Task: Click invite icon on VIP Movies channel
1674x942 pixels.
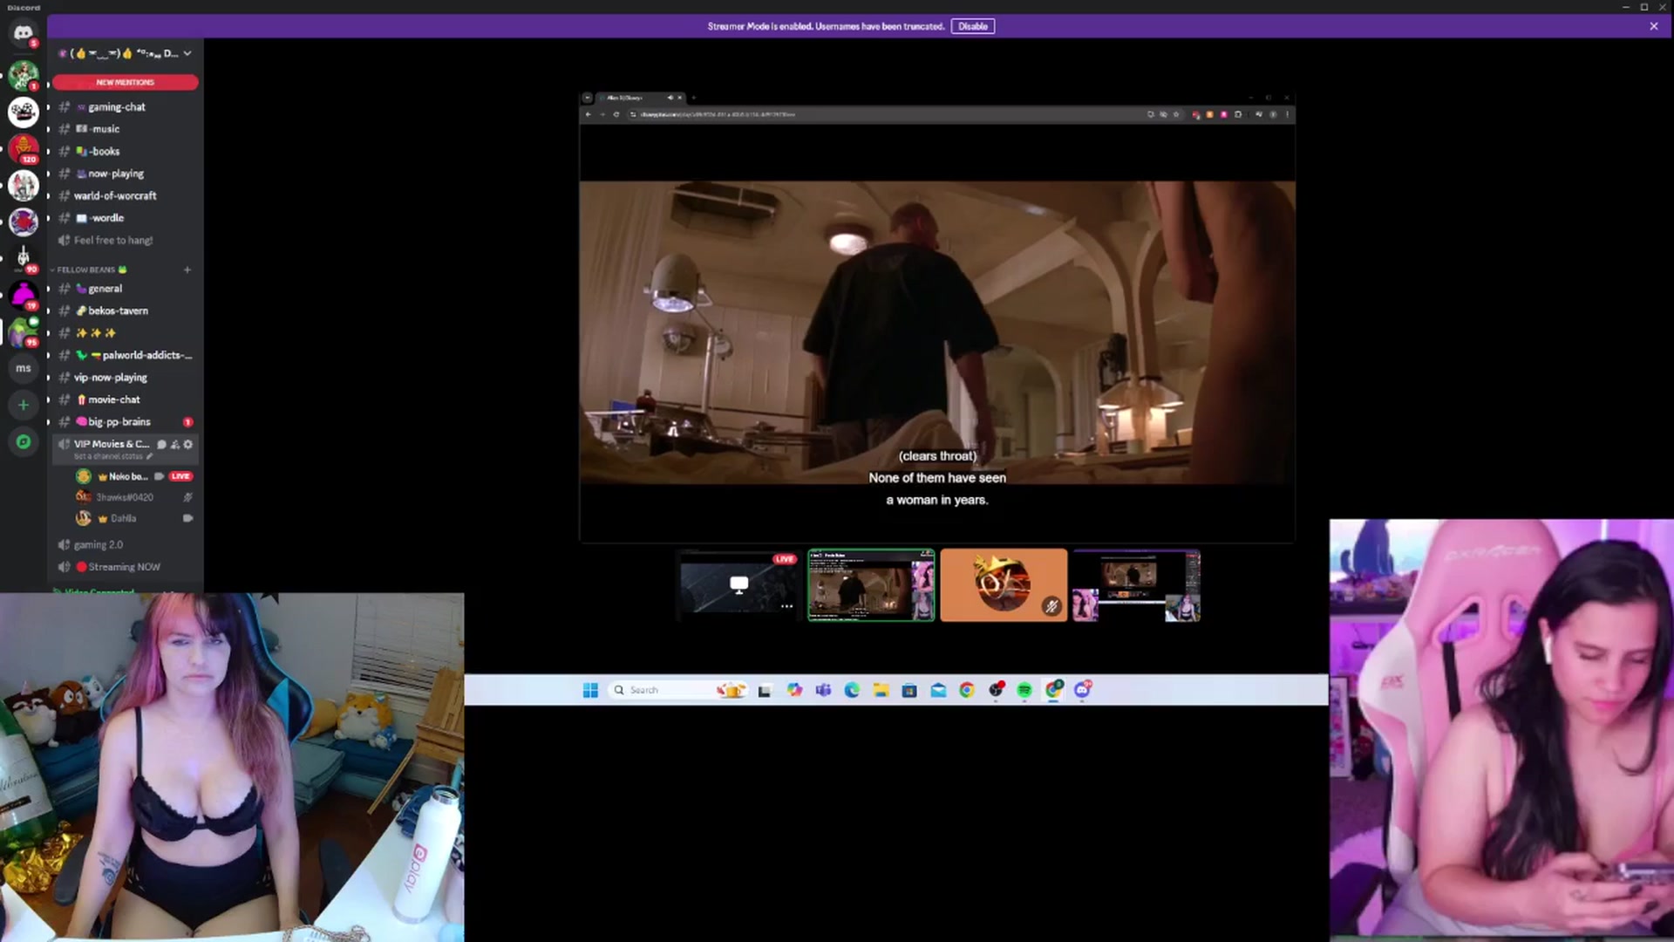Action: coord(174,444)
